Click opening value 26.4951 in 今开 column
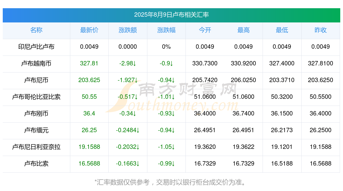 tap(205, 130)
